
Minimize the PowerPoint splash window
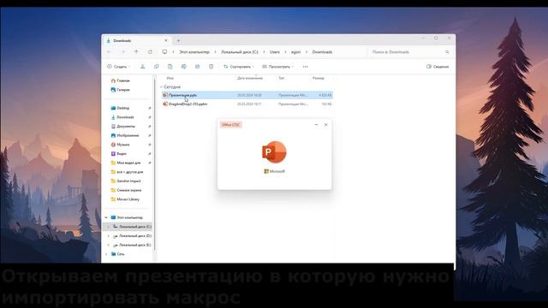(x=316, y=125)
